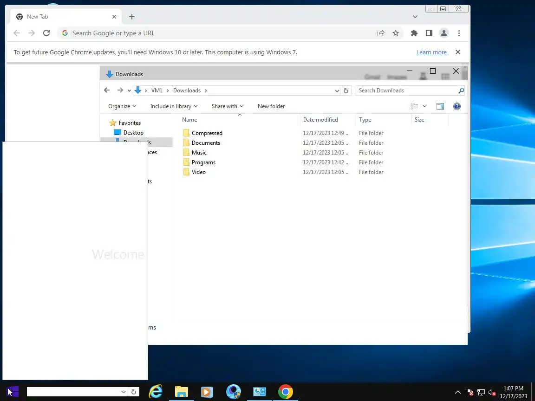
Task: Switch to Chrome from taskbar
Action: (285, 392)
